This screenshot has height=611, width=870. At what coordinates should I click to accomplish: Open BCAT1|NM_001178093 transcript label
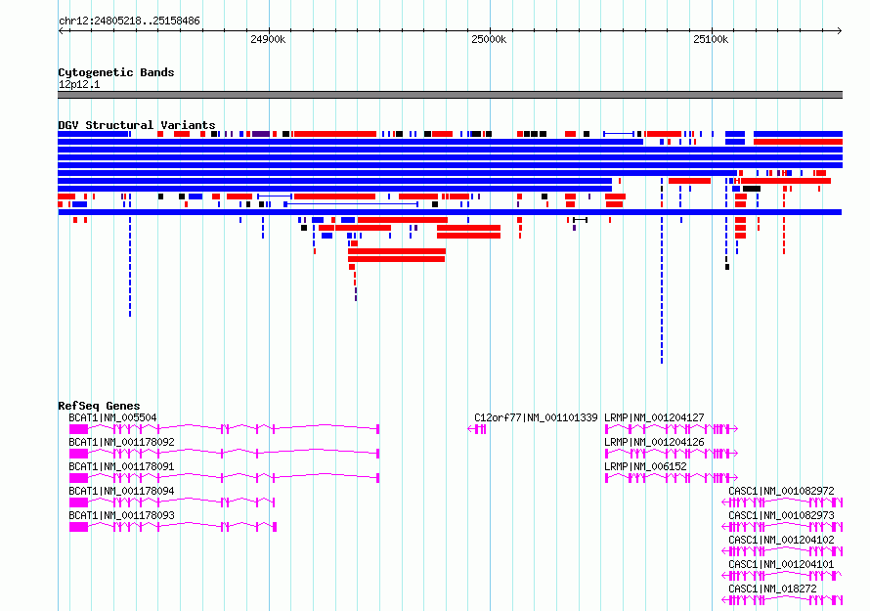[x=121, y=515]
